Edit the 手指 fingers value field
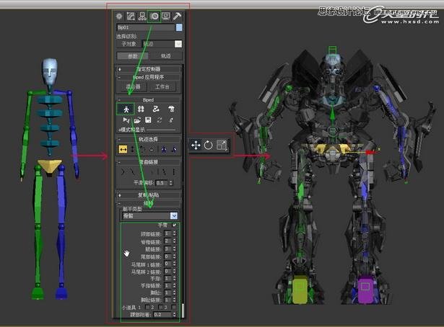The image size is (444, 327). (x=168, y=279)
